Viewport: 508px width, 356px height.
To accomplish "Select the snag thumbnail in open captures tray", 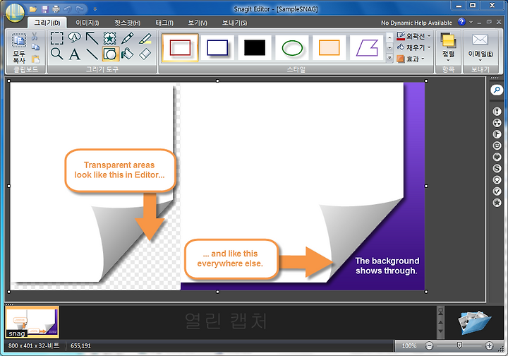I will coord(32,322).
